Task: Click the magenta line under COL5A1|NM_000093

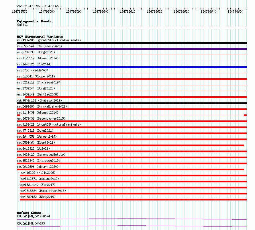Action: coord(132,226)
